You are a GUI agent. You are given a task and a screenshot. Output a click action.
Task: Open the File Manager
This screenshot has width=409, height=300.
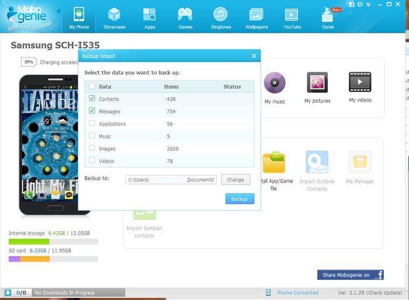pos(360,168)
